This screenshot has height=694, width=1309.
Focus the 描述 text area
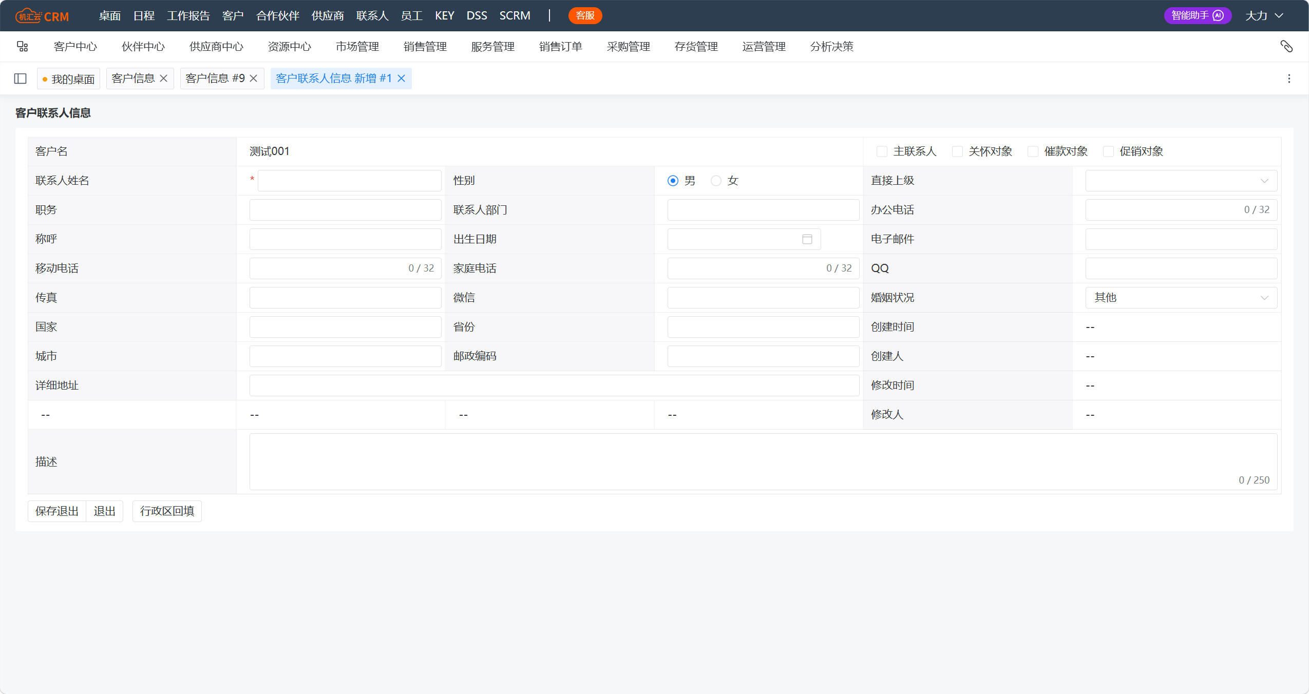763,461
